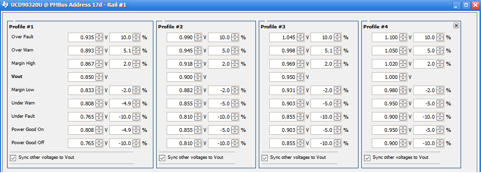The height and width of the screenshot is (173, 481).
Task: Click the Profile #4 Over Fault 1.100 spinner arrows
Action: click(403, 37)
